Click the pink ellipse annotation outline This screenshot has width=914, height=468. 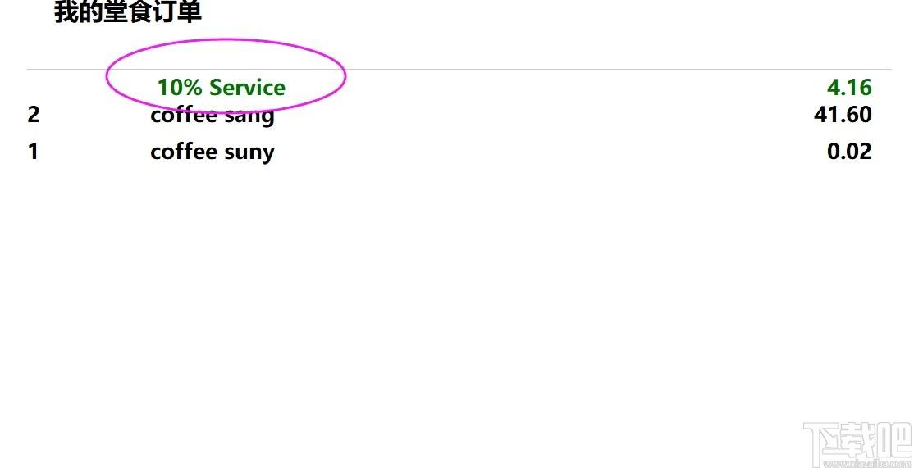click(226, 75)
